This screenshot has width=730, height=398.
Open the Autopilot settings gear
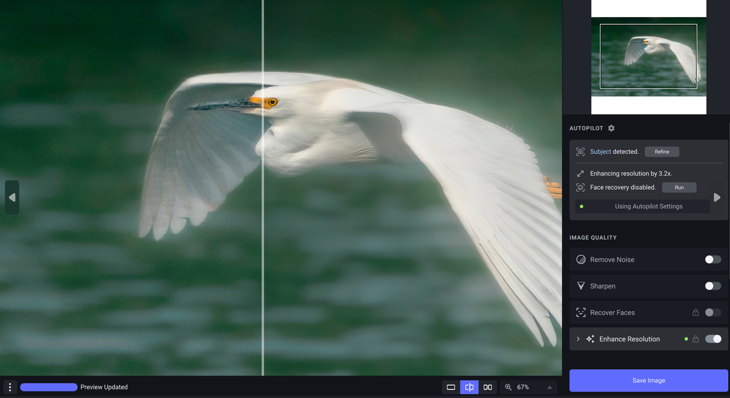611,128
